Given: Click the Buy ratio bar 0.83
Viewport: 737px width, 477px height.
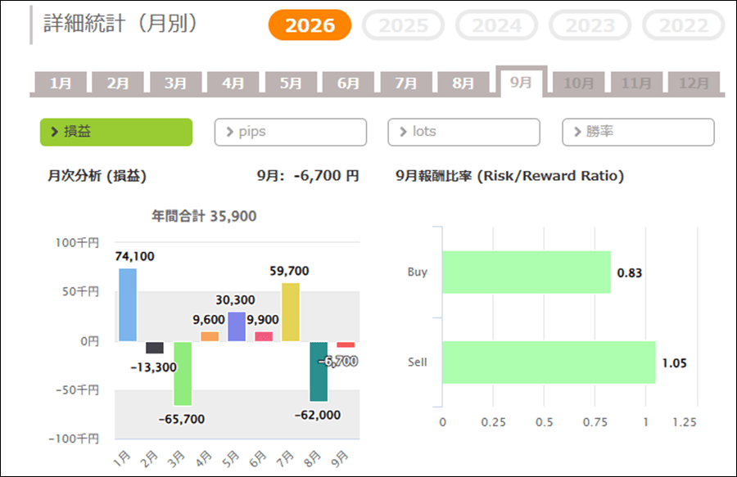Looking at the screenshot, I should 527,272.
